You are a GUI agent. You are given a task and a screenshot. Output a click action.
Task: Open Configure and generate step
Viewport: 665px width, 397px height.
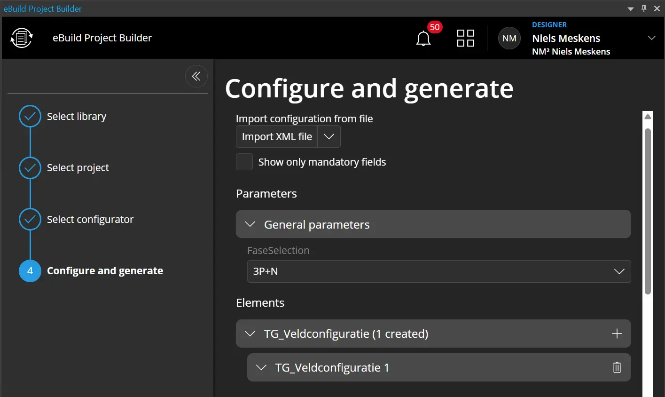coord(105,271)
